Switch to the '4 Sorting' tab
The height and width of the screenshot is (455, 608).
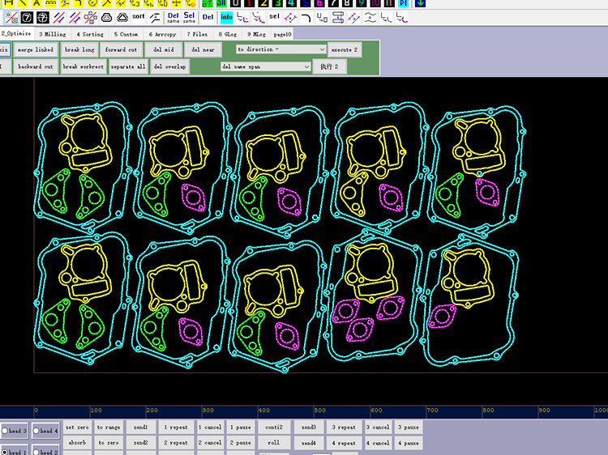point(90,34)
